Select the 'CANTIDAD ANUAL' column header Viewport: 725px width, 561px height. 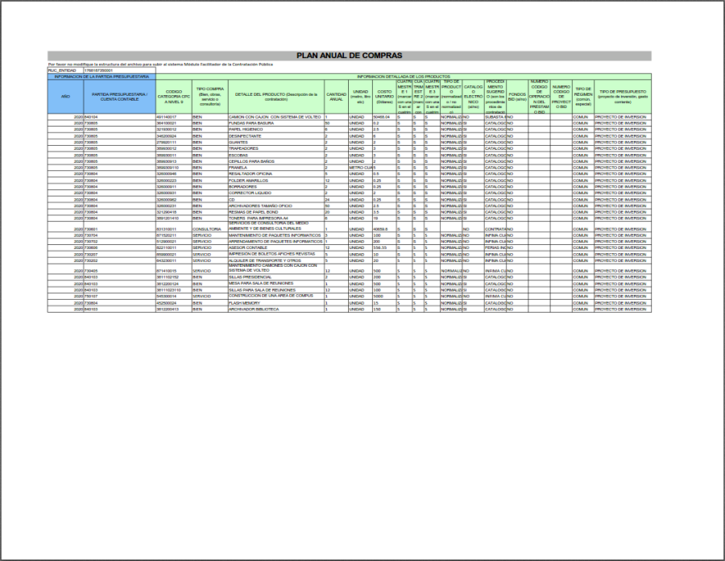tap(336, 97)
